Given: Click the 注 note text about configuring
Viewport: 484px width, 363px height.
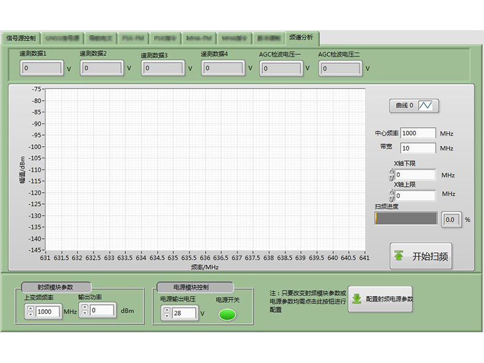Looking at the screenshot, I should [308, 301].
